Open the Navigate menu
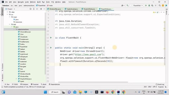Screen dimensions: 169x95 pos(21,2)
